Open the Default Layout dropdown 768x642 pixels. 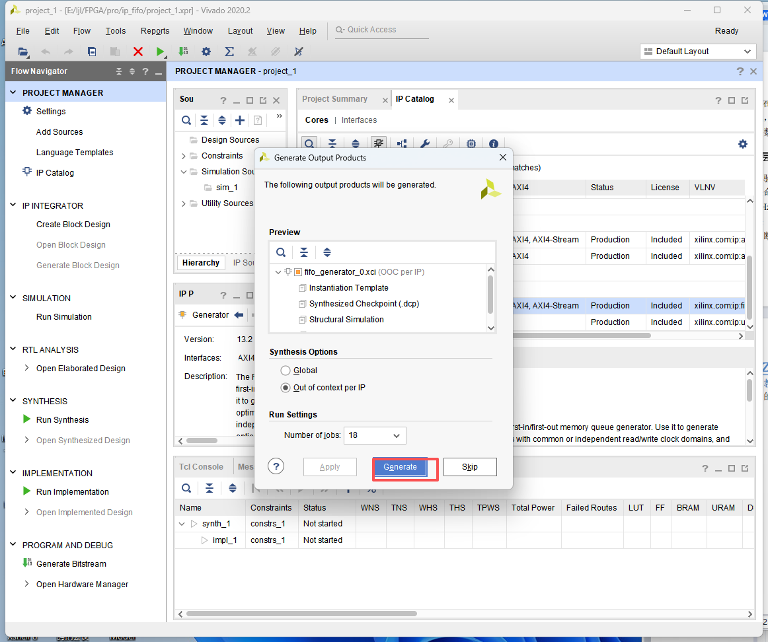[x=698, y=52]
